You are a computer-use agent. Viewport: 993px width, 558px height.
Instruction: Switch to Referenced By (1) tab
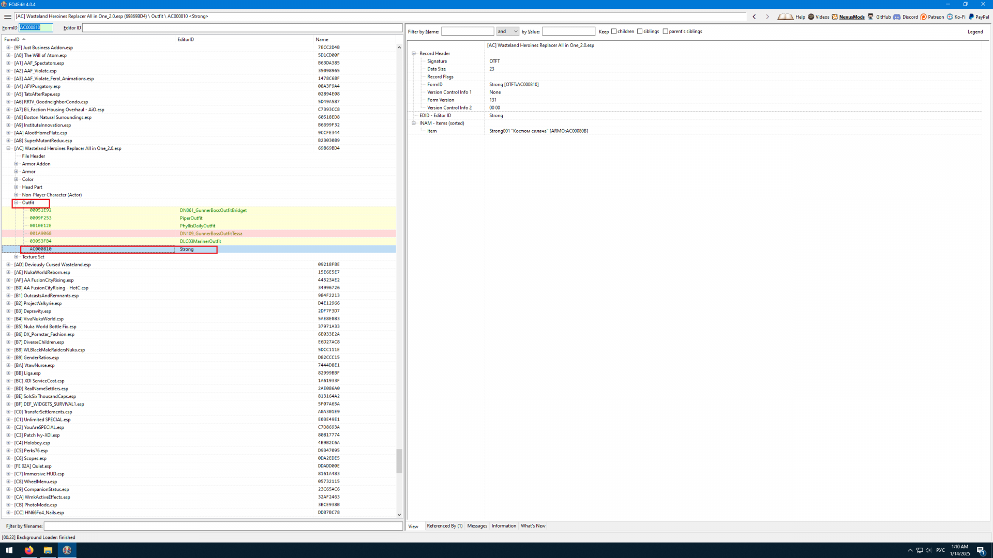coord(444,526)
